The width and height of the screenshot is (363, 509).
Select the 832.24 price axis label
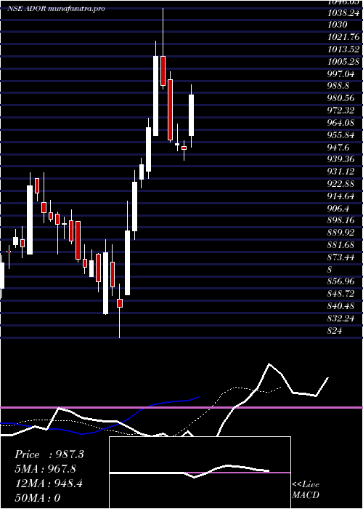click(341, 318)
